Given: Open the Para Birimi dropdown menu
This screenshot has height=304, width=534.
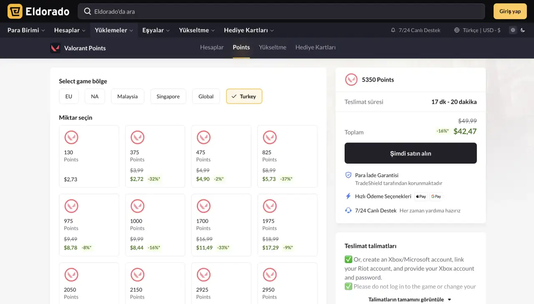Looking at the screenshot, I should pos(26,30).
